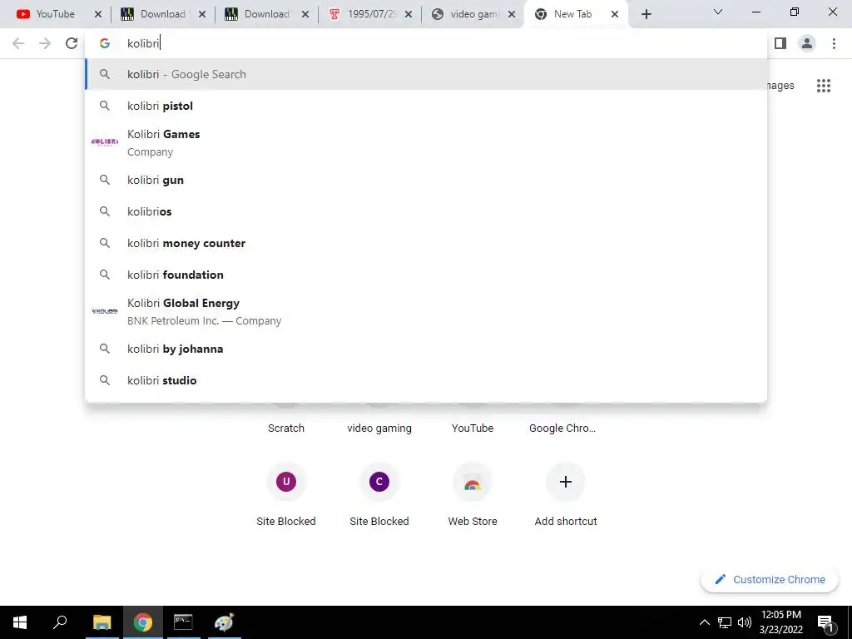Switch to the video gaming tab
The height and width of the screenshot is (639, 852).
473,14
